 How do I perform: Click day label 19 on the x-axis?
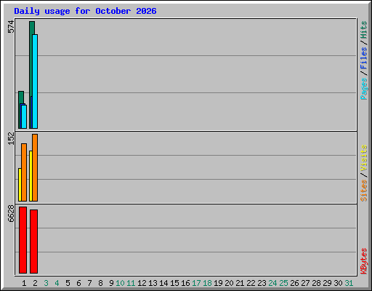pyautogui.click(x=218, y=283)
